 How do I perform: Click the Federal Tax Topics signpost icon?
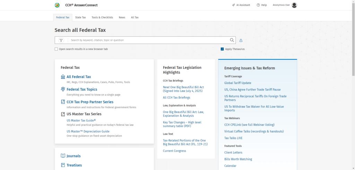click(63, 90)
